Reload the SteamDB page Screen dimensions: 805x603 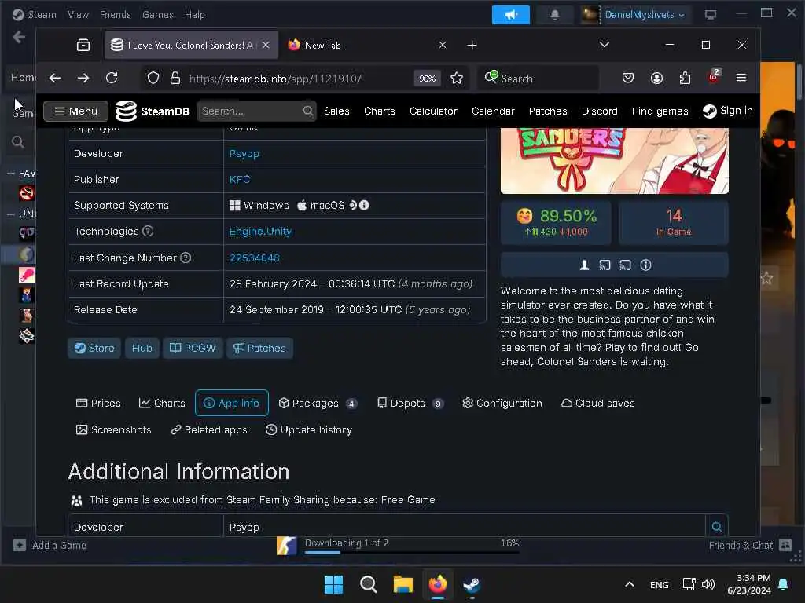112,78
